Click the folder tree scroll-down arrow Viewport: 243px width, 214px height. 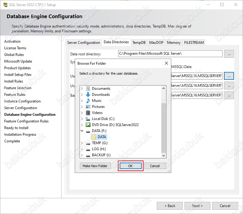(163, 155)
